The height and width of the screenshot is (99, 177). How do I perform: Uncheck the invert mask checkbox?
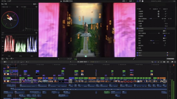[165, 36]
